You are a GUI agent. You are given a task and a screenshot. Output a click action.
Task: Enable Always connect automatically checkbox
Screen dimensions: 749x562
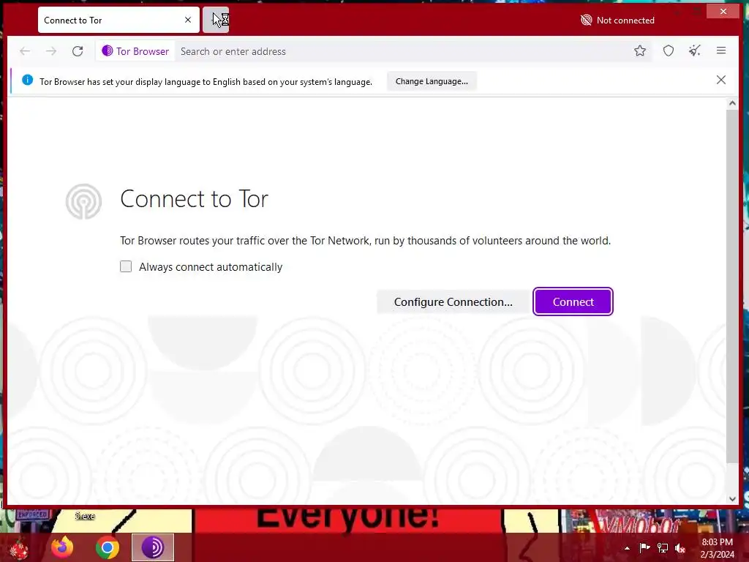[x=126, y=266]
